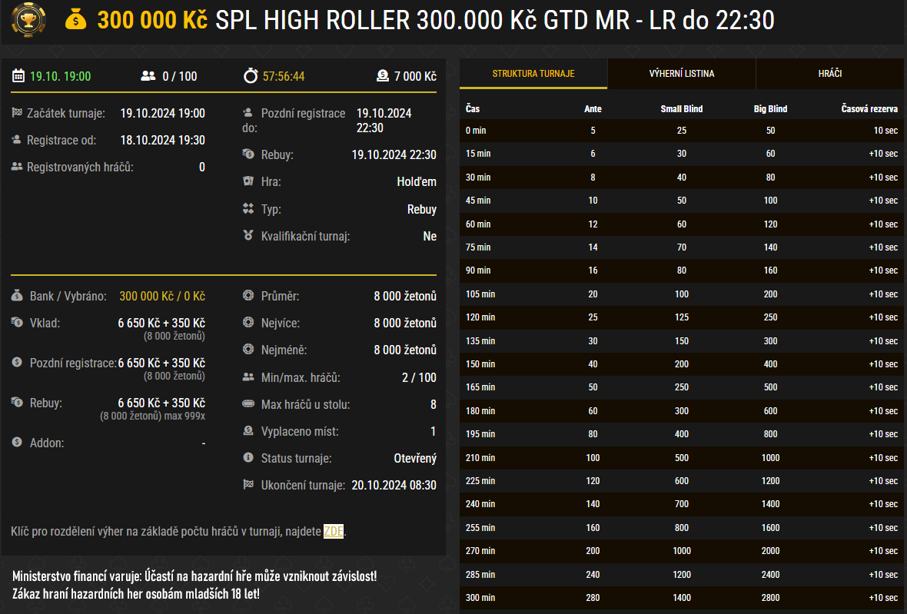Click the money bag icon beside Bank / Vybráno
This screenshot has height=614, width=907.
[x=17, y=296]
